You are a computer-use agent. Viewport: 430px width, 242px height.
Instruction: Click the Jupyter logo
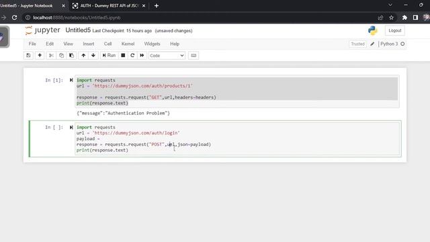[x=42, y=30]
